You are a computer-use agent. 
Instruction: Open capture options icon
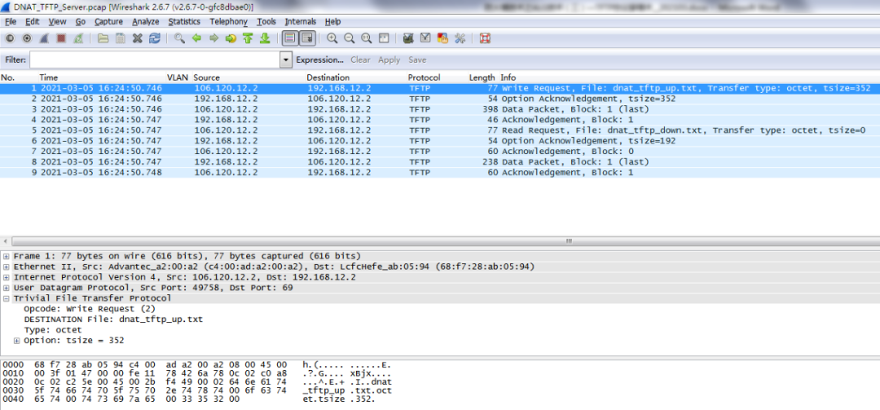[x=26, y=38]
